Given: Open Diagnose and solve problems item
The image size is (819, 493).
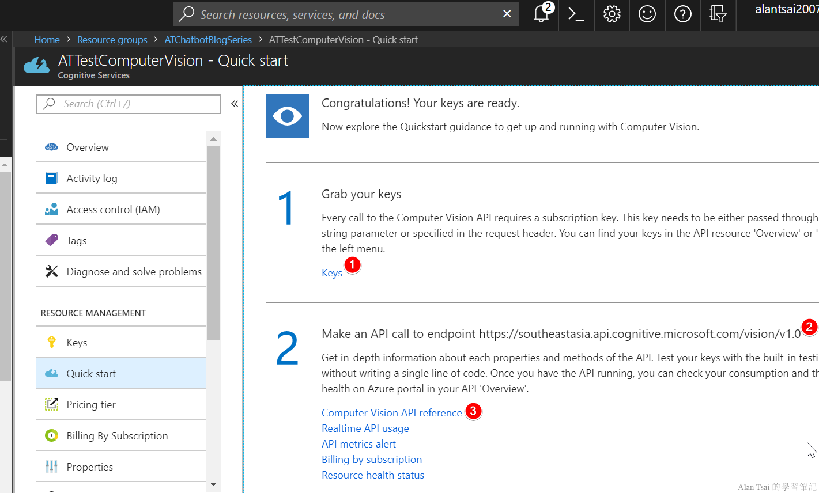Looking at the screenshot, I should (121, 271).
